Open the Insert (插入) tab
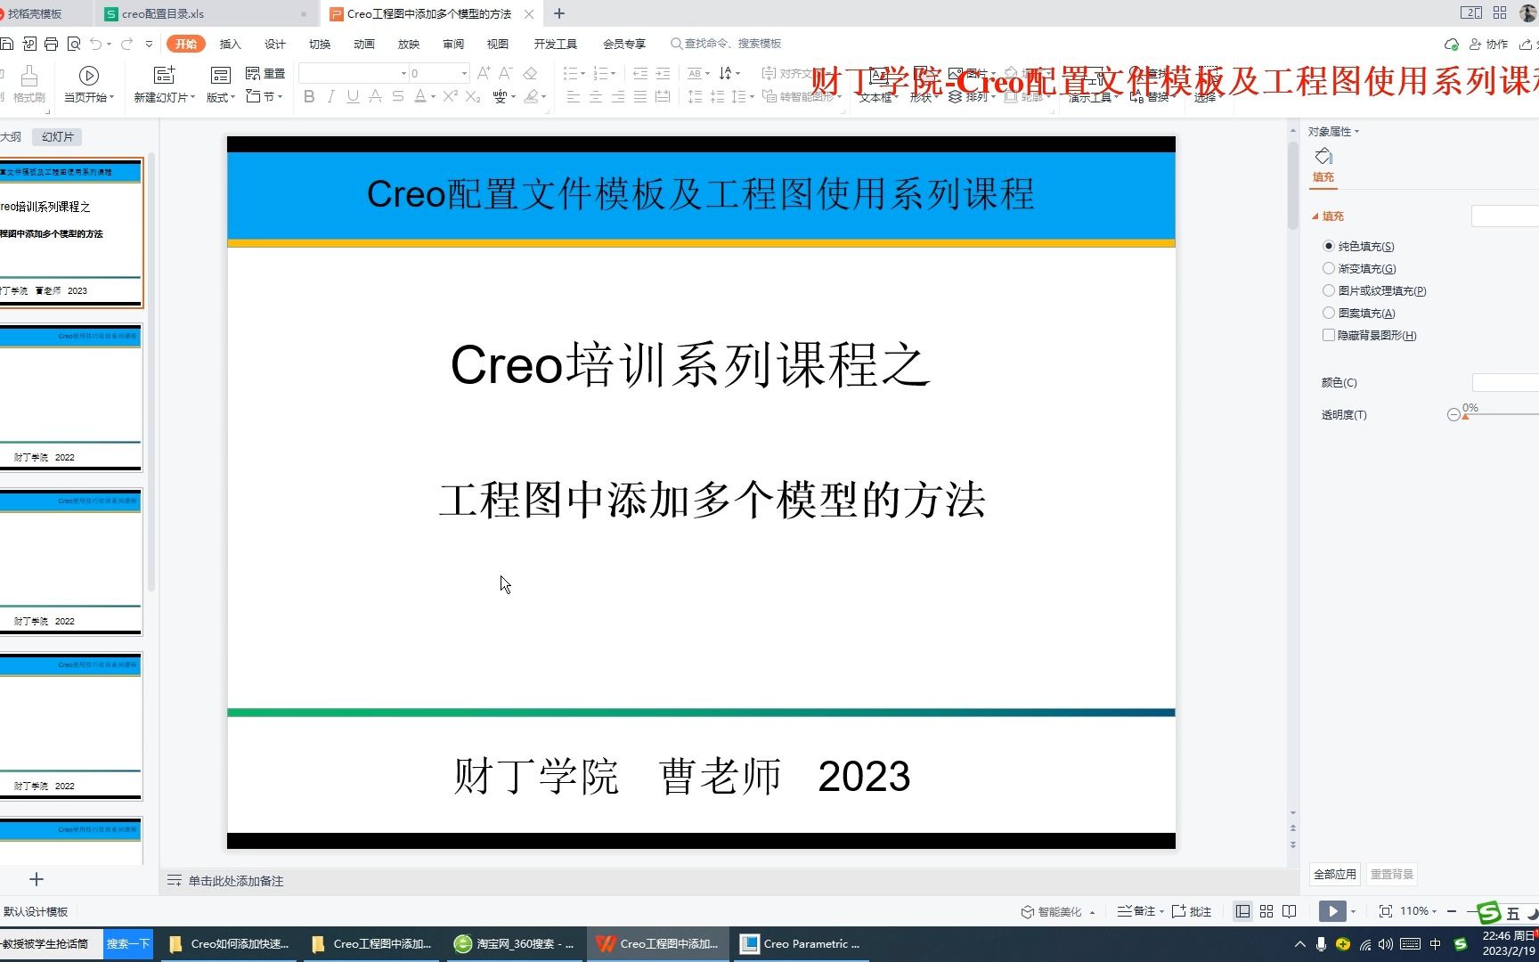 click(x=231, y=44)
